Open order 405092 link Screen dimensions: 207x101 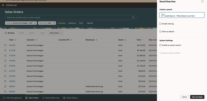12,91
